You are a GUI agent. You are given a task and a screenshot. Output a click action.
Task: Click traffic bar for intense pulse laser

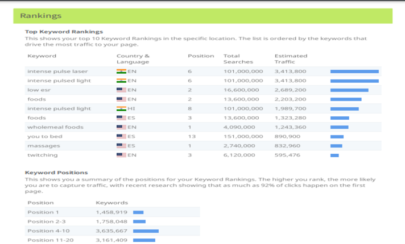tap(354, 71)
